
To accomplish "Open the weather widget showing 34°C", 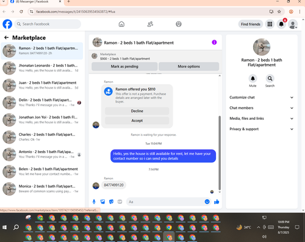I will pyautogui.click(x=244, y=227).
